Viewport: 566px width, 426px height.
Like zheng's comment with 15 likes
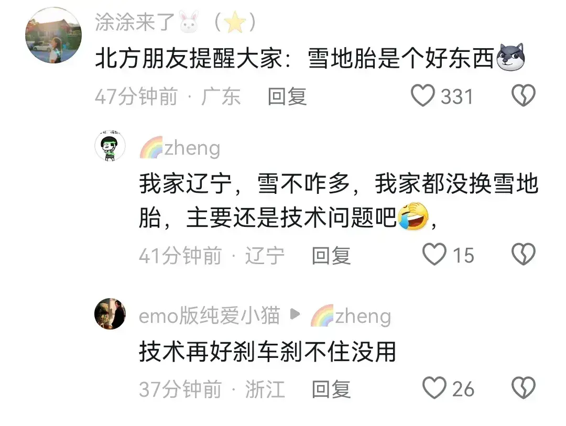pos(434,255)
